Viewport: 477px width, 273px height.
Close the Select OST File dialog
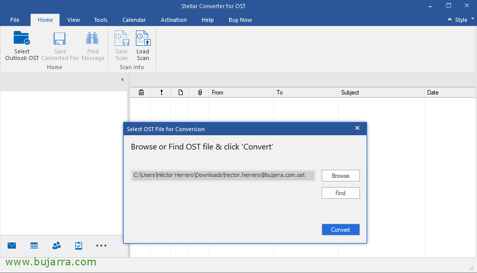tap(357, 128)
